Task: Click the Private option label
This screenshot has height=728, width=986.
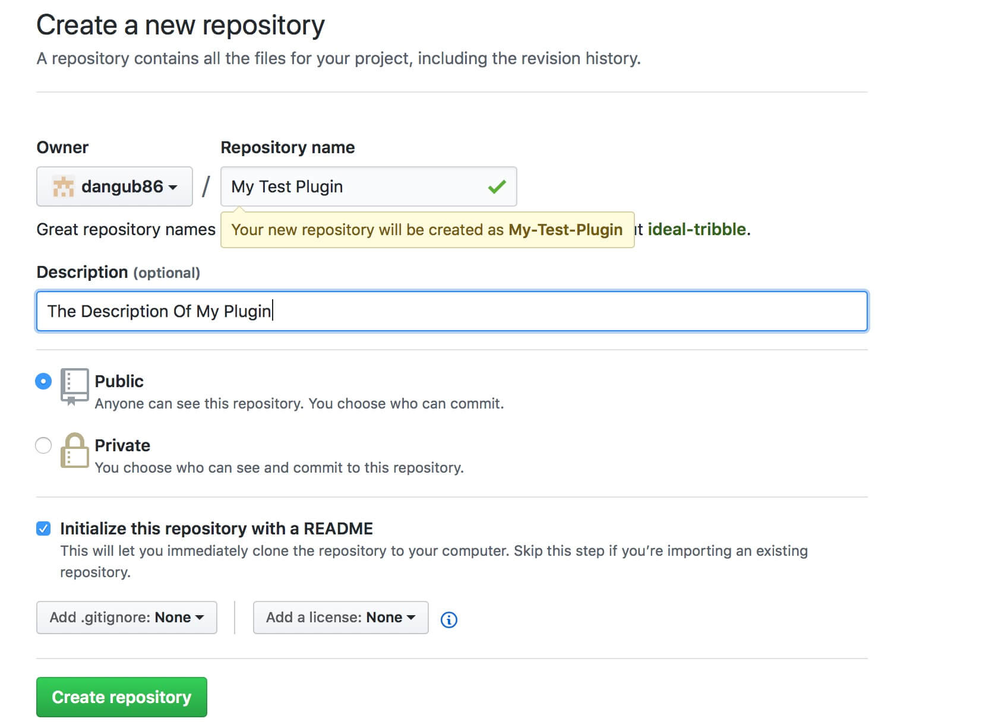Action: (x=122, y=445)
